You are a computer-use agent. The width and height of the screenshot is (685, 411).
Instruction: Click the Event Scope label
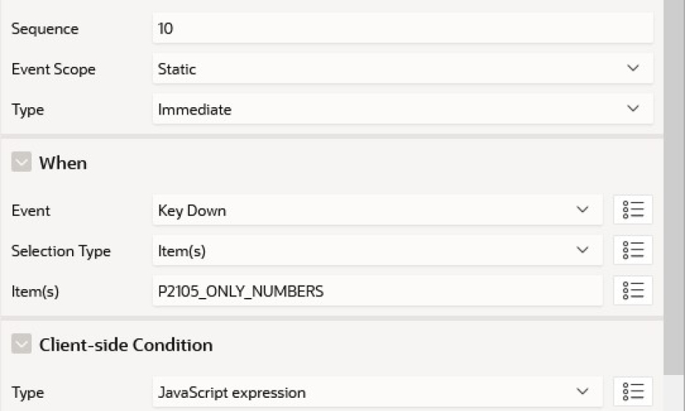tap(54, 69)
